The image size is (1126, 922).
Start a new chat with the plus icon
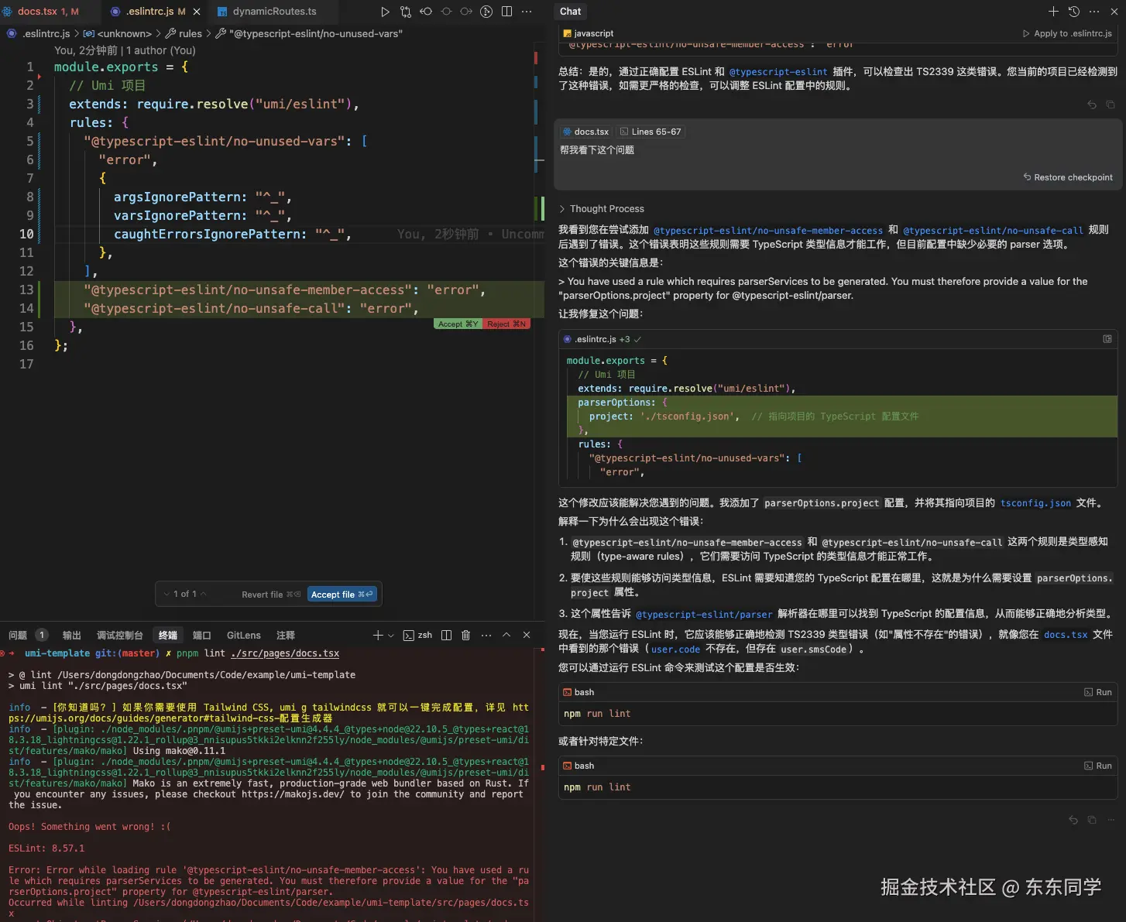point(1053,12)
